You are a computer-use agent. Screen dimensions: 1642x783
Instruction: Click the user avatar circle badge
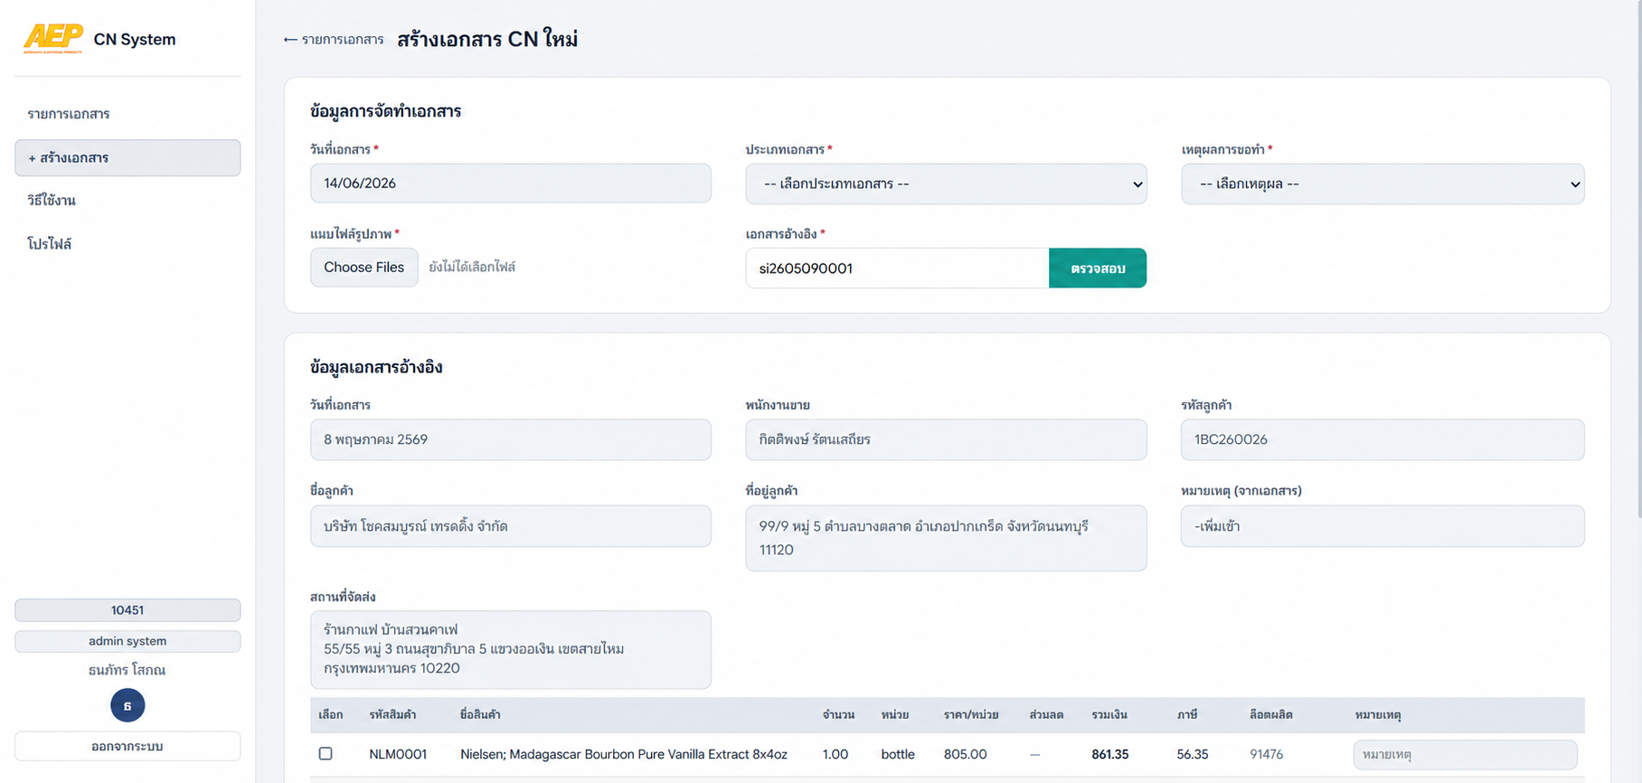tap(127, 705)
